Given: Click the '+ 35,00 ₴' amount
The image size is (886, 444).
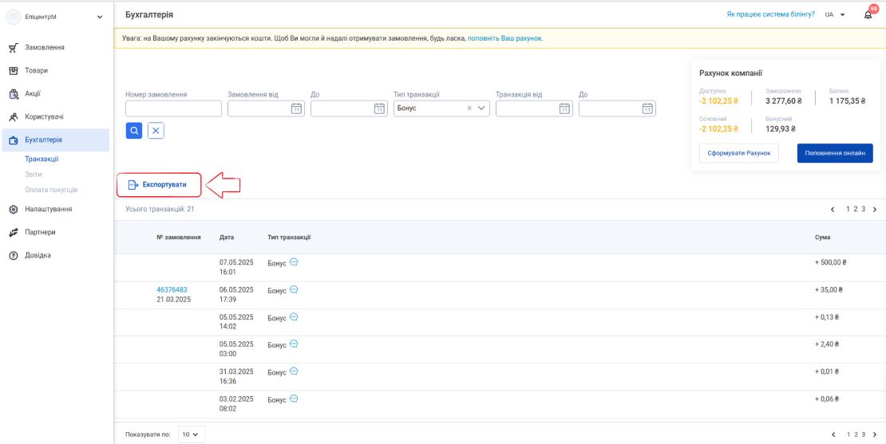Looking at the screenshot, I should point(829,290).
